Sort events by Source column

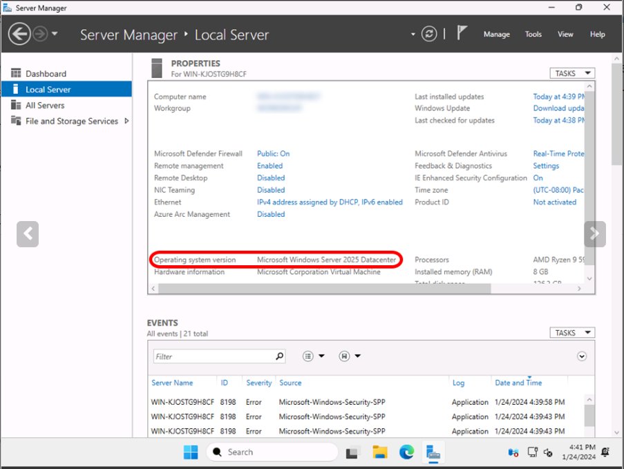tap(290, 383)
